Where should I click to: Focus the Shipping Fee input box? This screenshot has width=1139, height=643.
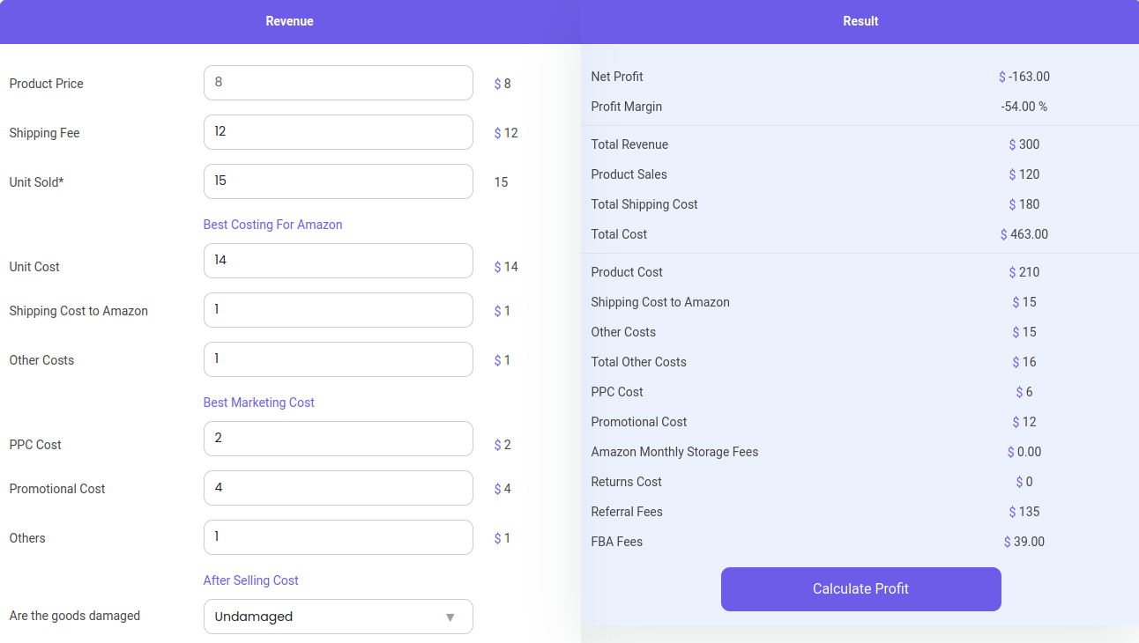pos(338,132)
